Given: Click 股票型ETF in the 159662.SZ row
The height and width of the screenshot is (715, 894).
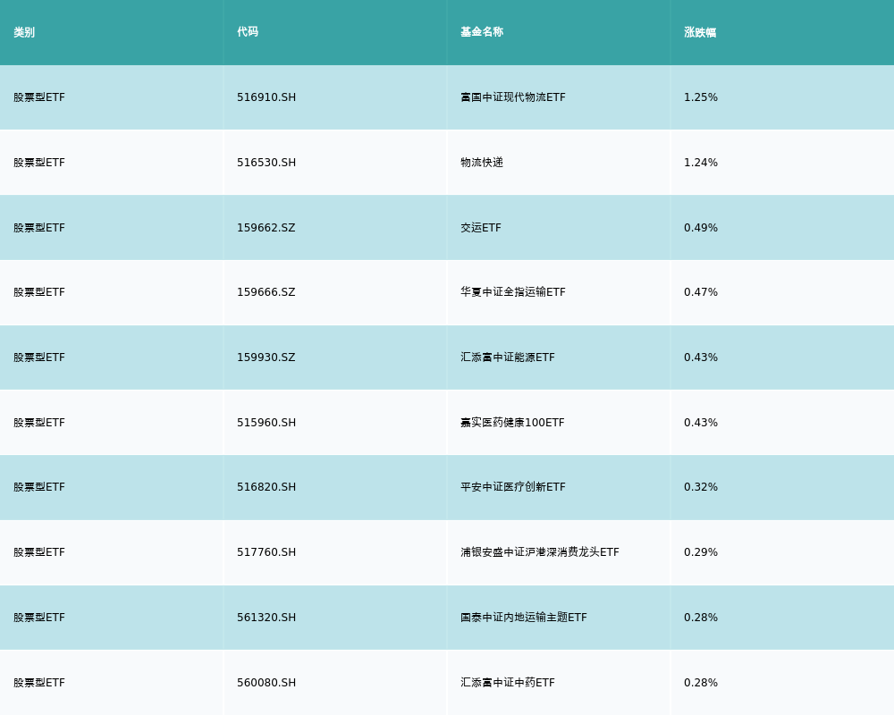Looking at the screenshot, I should click(39, 228).
